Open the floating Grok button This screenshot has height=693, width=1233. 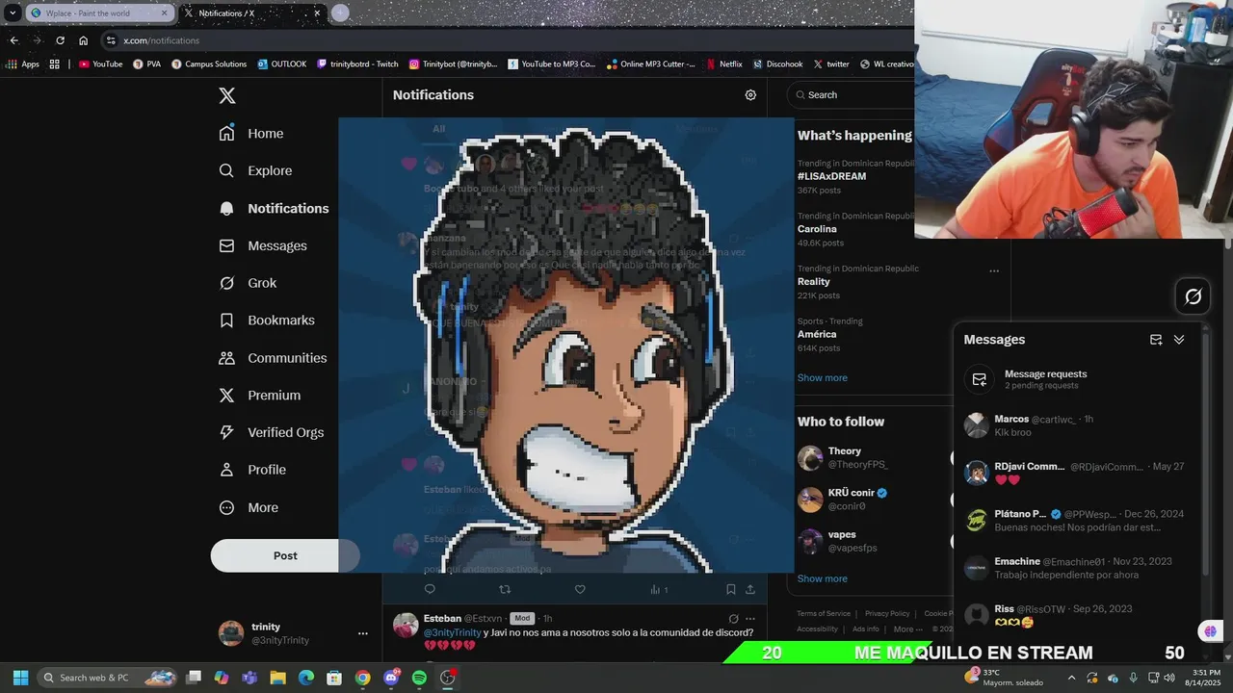tap(1193, 296)
